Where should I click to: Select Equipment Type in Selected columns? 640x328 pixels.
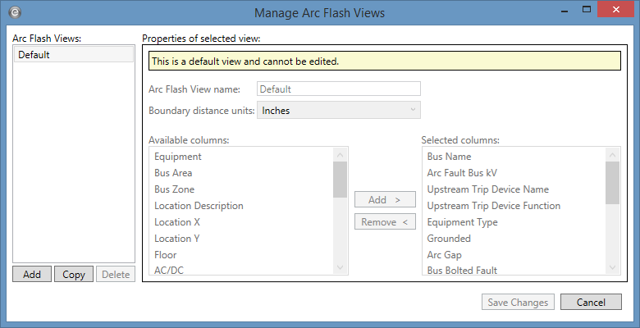point(462,222)
